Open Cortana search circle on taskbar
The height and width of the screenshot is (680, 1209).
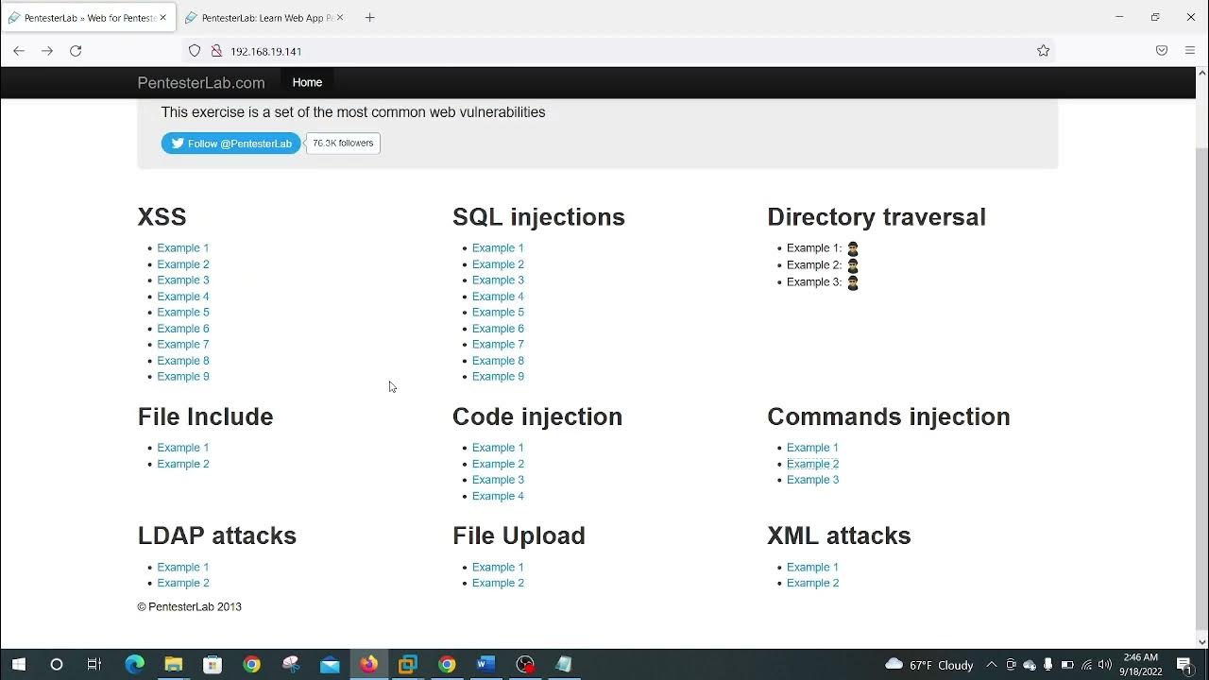[x=56, y=664]
